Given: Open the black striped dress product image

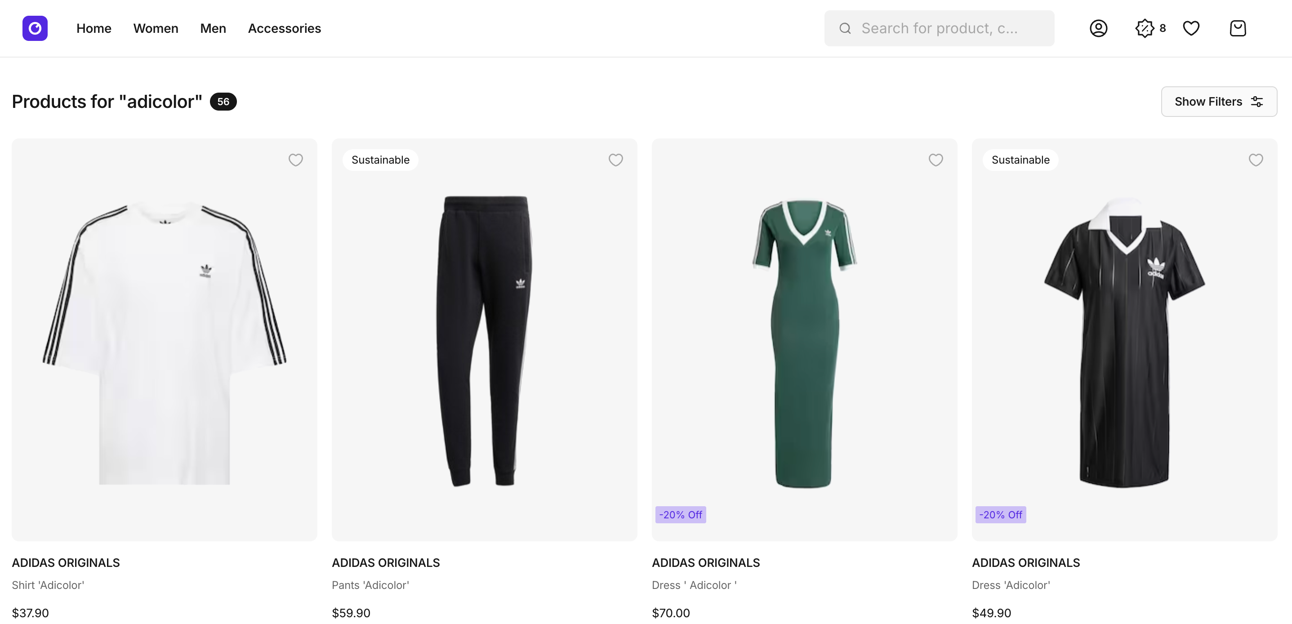Looking at the screenshot, I should click(x=1124, y=341).
